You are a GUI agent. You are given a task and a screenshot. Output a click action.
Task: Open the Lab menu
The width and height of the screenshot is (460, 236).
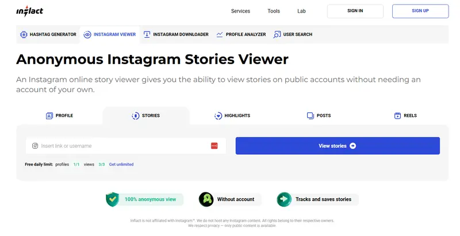pyautogui.click(x=302, y=11)
